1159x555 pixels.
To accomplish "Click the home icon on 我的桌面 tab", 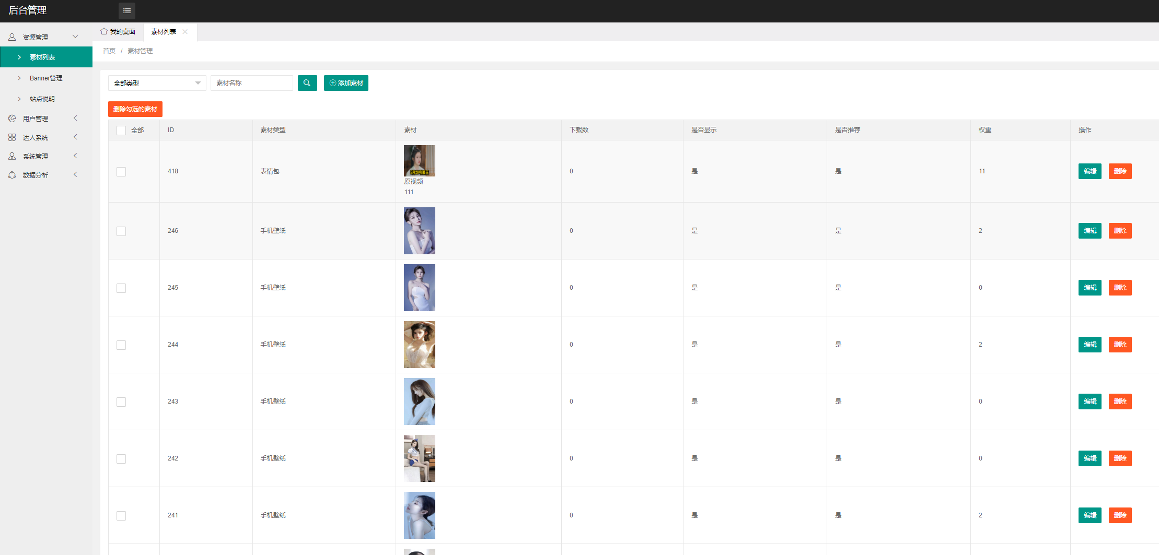I will click(x=104, y=31).
